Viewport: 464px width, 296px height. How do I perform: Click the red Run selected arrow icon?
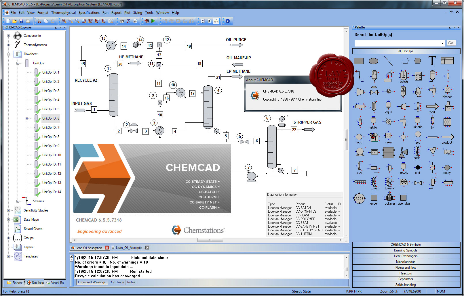point(147,21)
